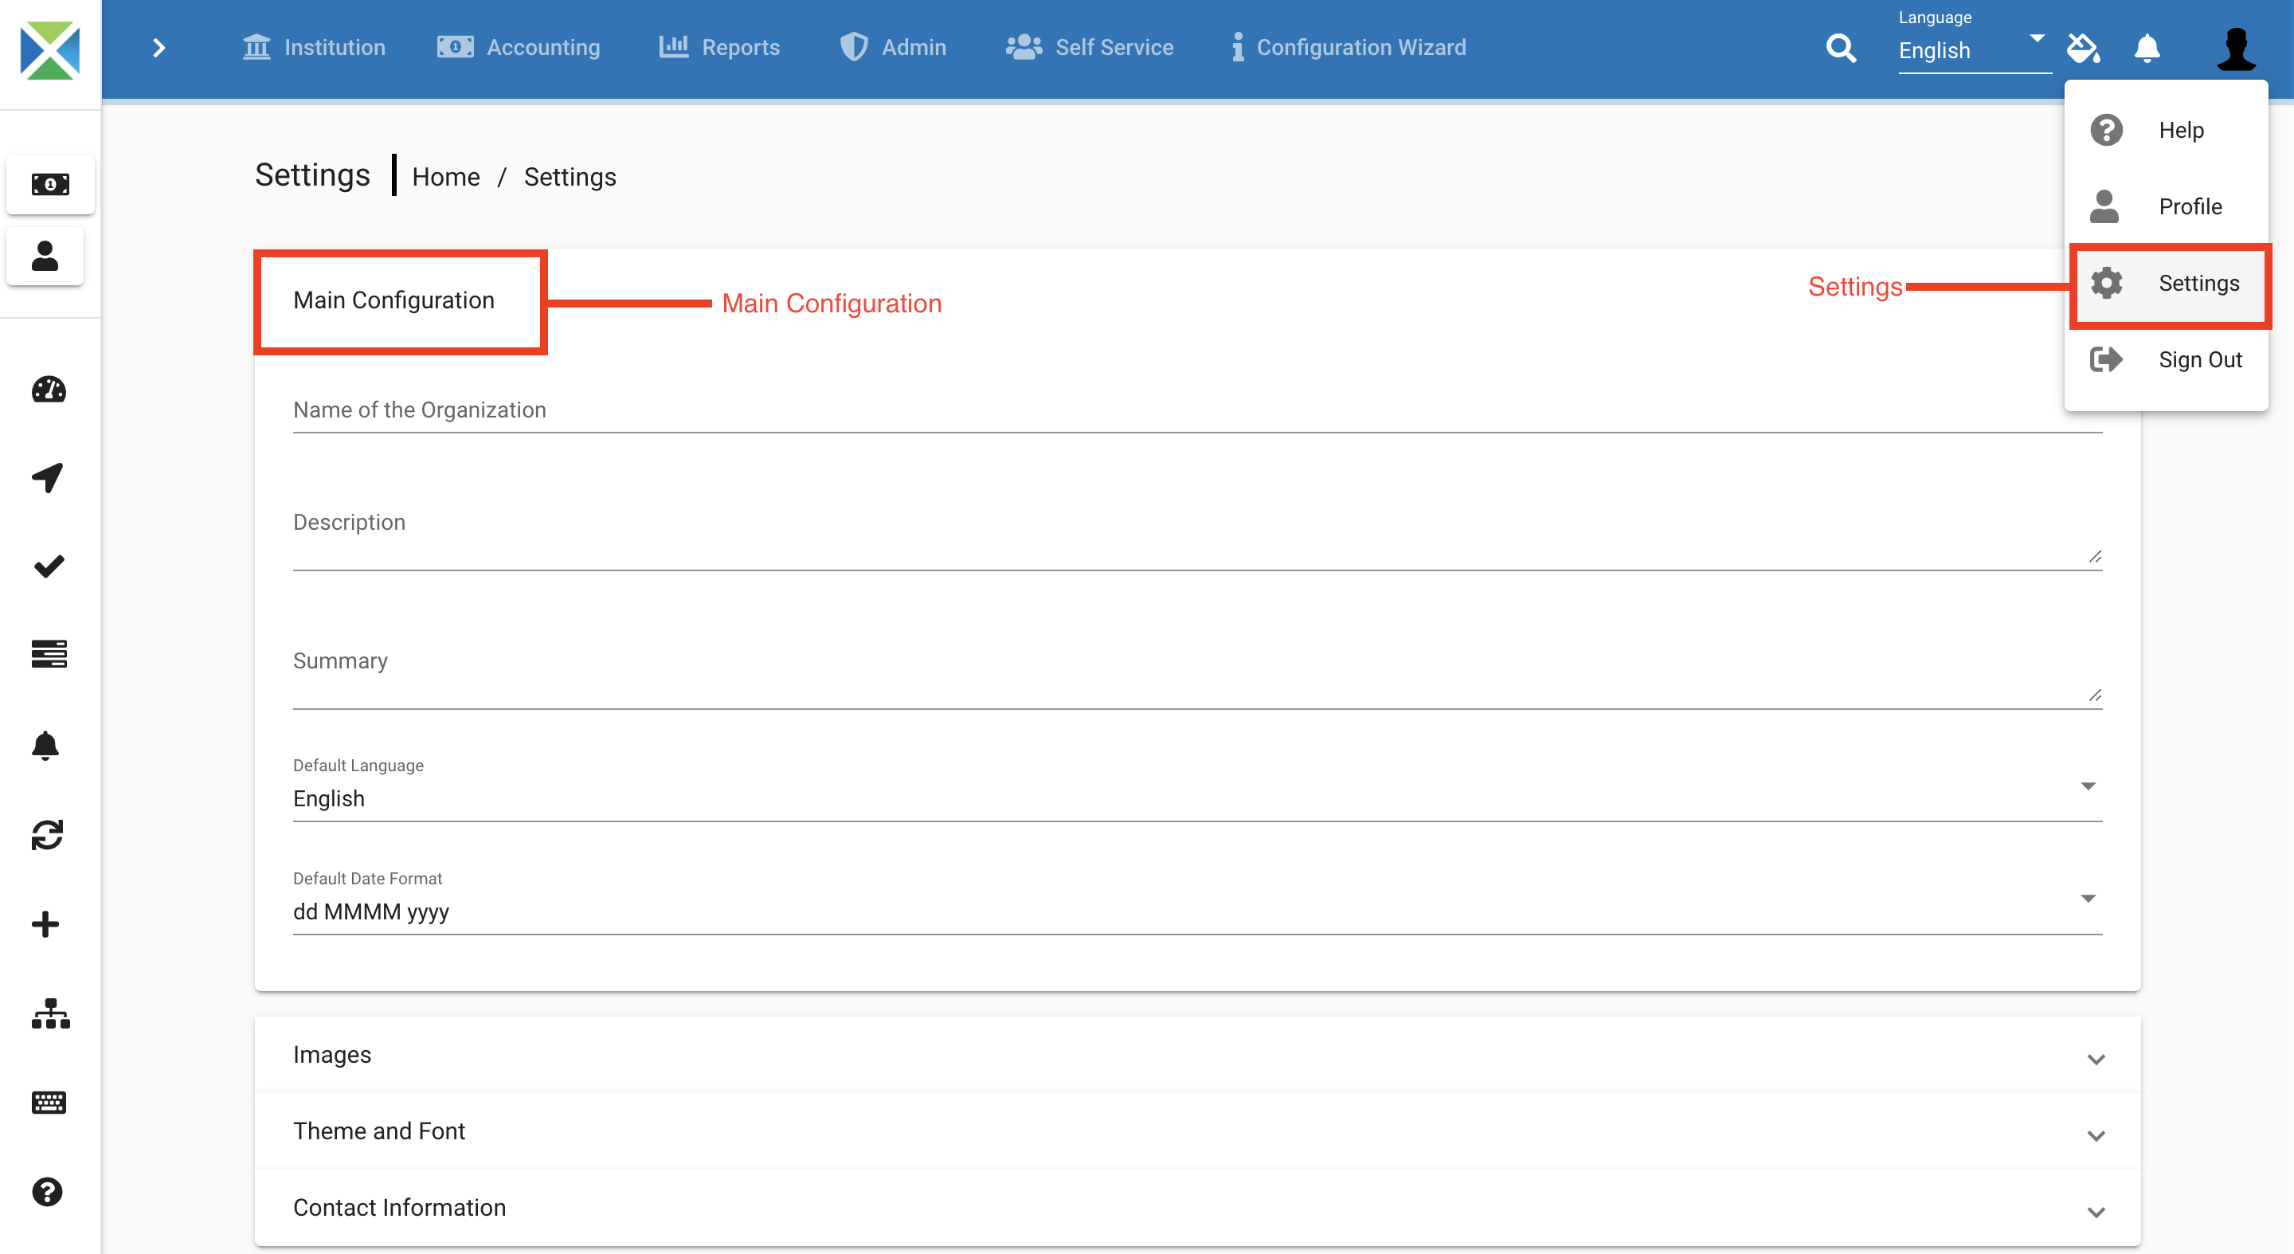The height and width of the screenshot is (1254, 2294).
Task: Click the checkmark sidebar icon
Action: click(x=48, y=566)
